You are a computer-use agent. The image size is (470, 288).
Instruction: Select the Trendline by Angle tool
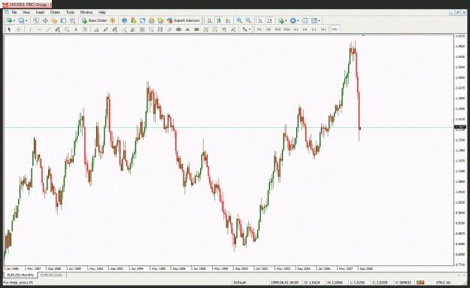coord(96,29)
